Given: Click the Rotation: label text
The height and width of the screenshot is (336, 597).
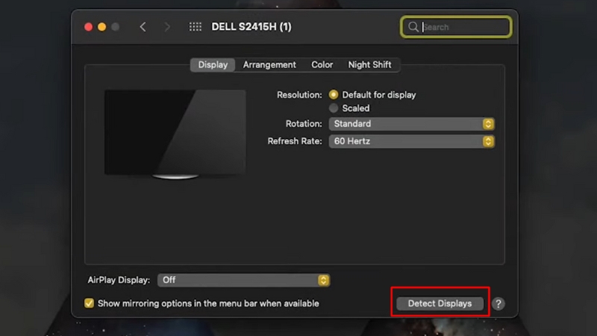Looking at the screenshot, I should point(304,124).
